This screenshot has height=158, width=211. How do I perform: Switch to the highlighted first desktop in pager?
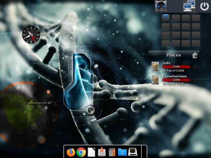(x=166, y=18)
